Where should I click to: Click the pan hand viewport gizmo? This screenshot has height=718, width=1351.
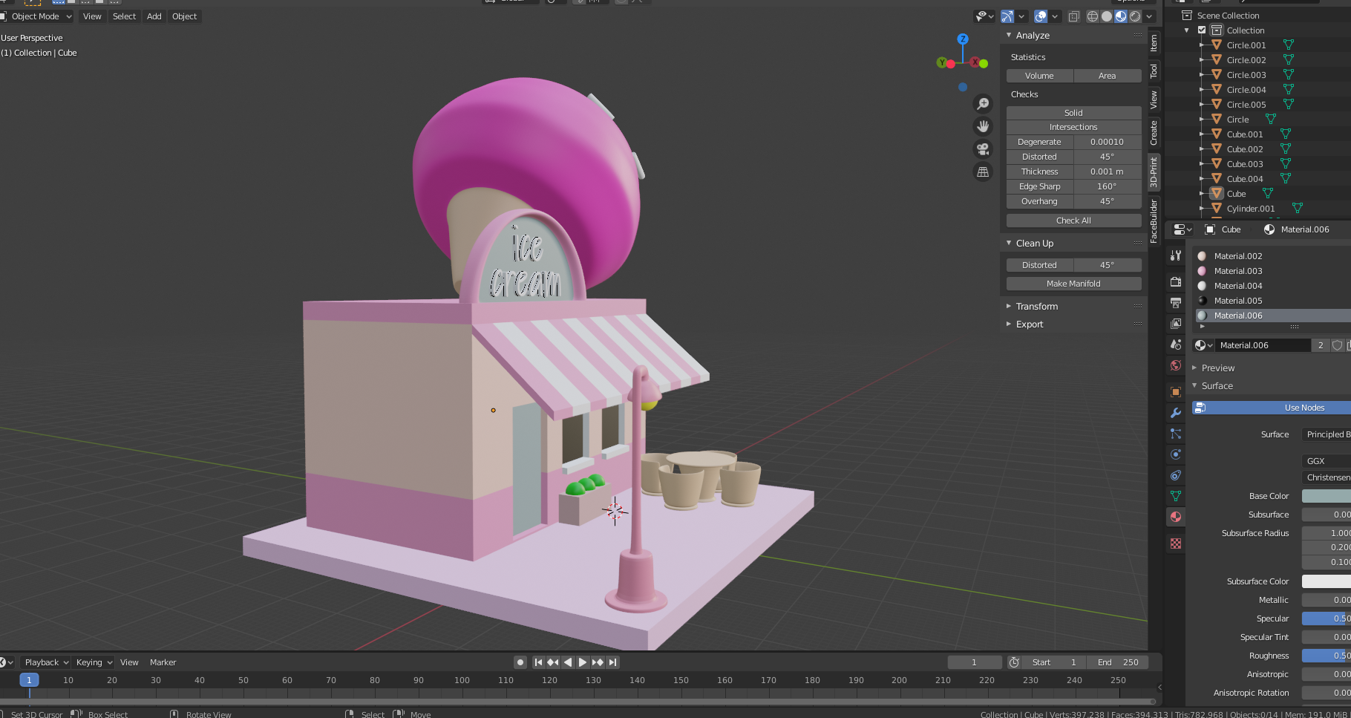(x=983, y=126)
